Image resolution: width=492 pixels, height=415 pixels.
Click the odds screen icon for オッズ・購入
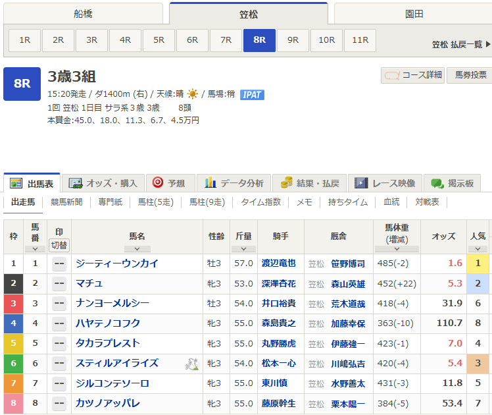(x=75, y=183)
